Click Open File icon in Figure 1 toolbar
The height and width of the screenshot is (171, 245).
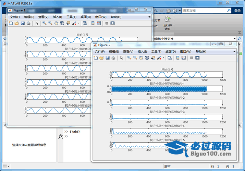[x=16, y=23]
